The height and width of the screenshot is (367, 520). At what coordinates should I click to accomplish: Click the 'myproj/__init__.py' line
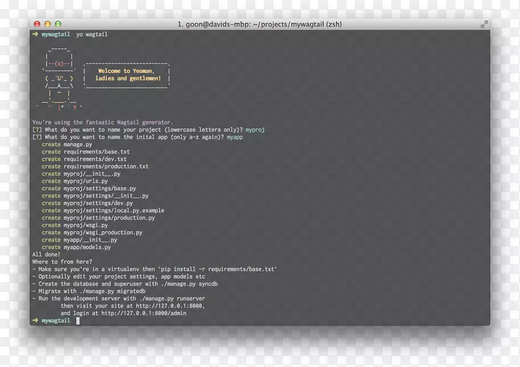(81, 174)
